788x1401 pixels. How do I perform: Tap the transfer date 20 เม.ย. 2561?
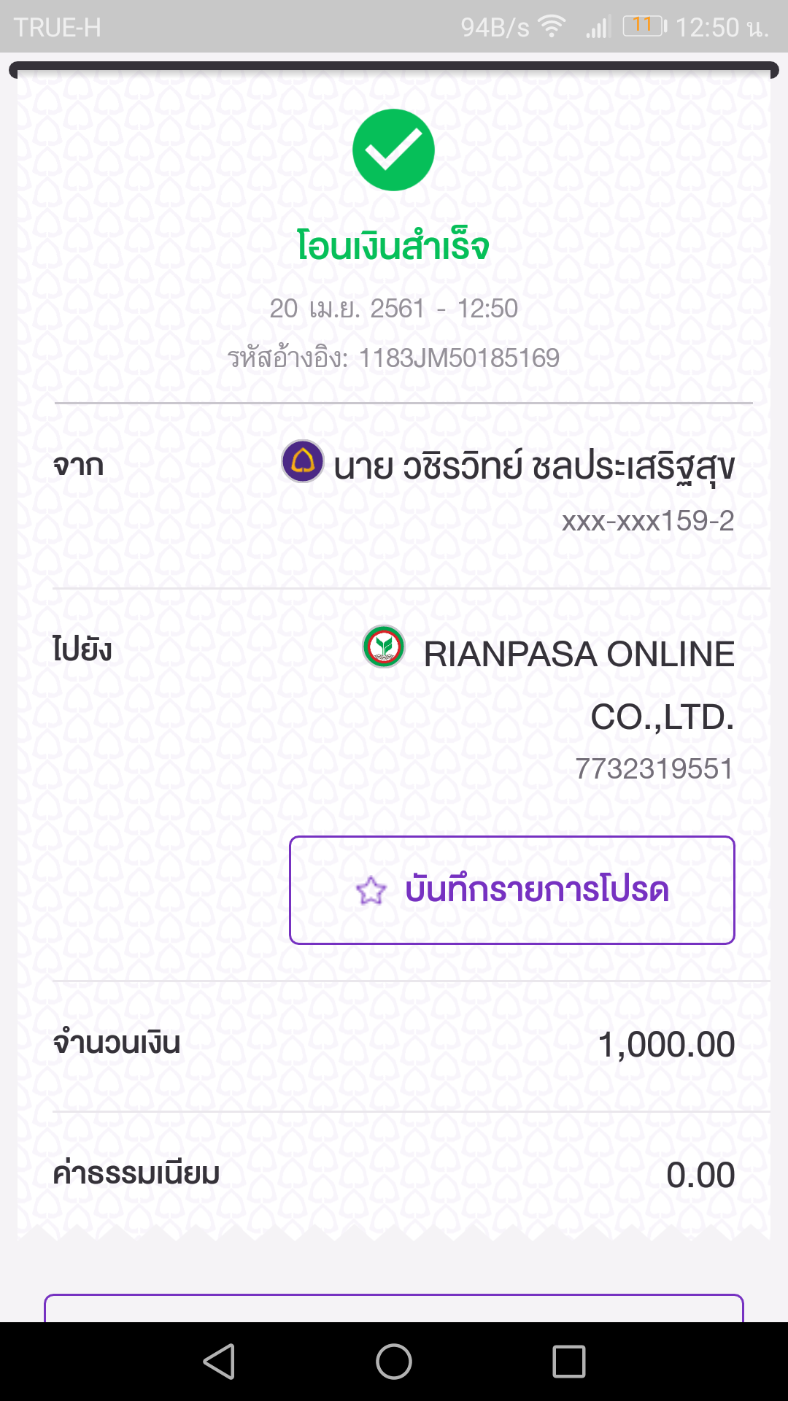347,309
